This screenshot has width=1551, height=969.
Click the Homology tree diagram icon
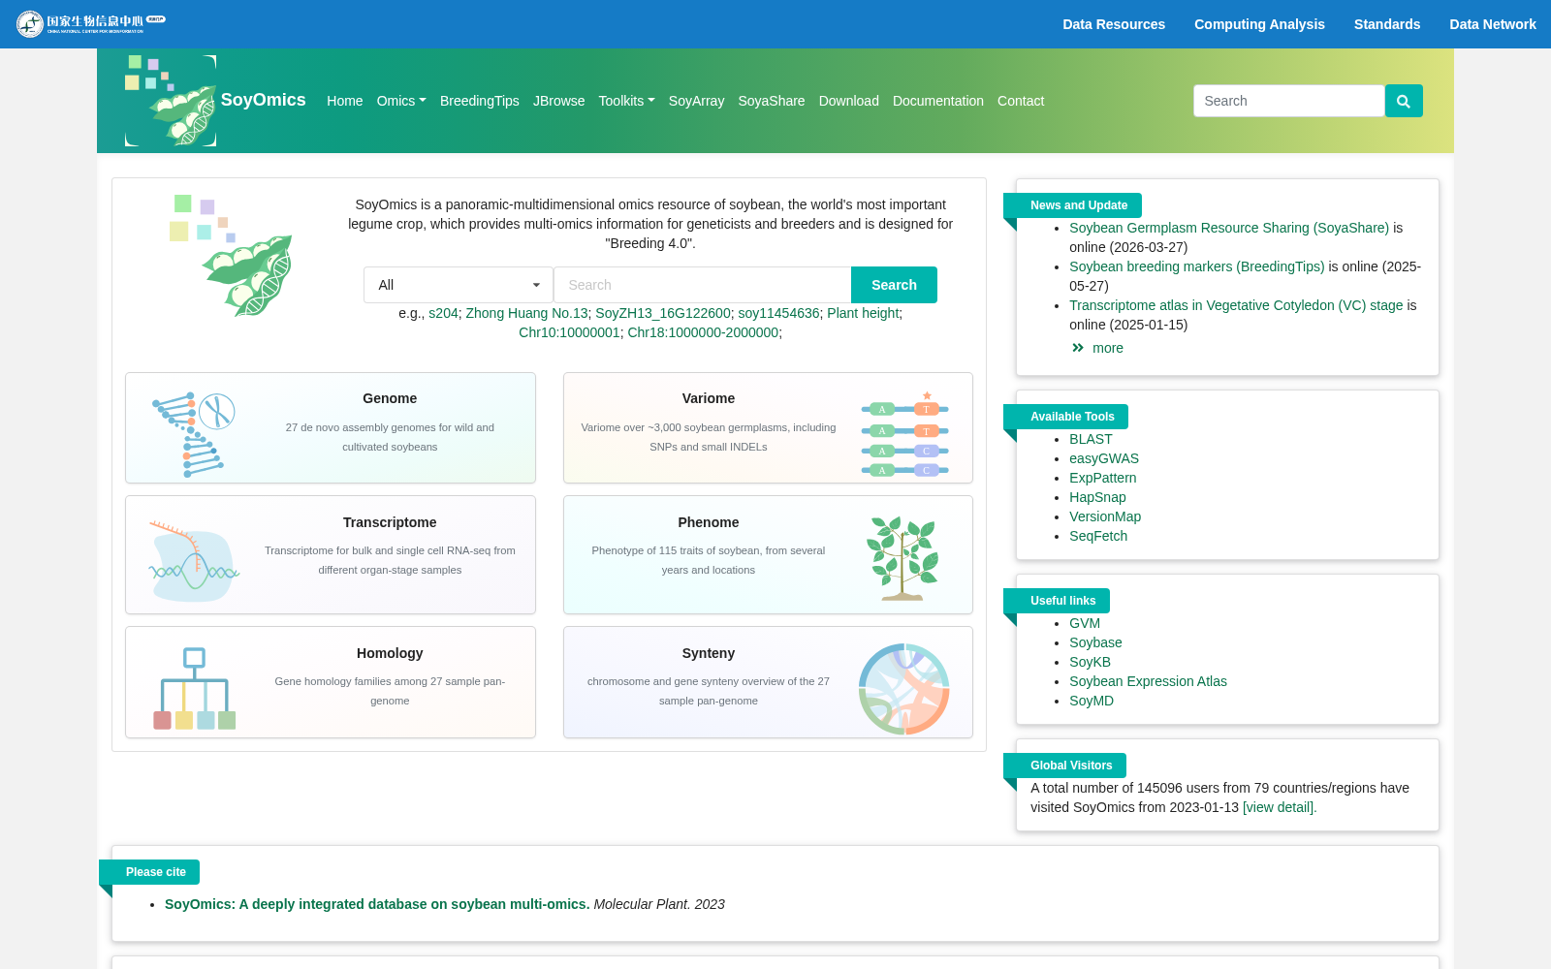(x=194, y=688)
